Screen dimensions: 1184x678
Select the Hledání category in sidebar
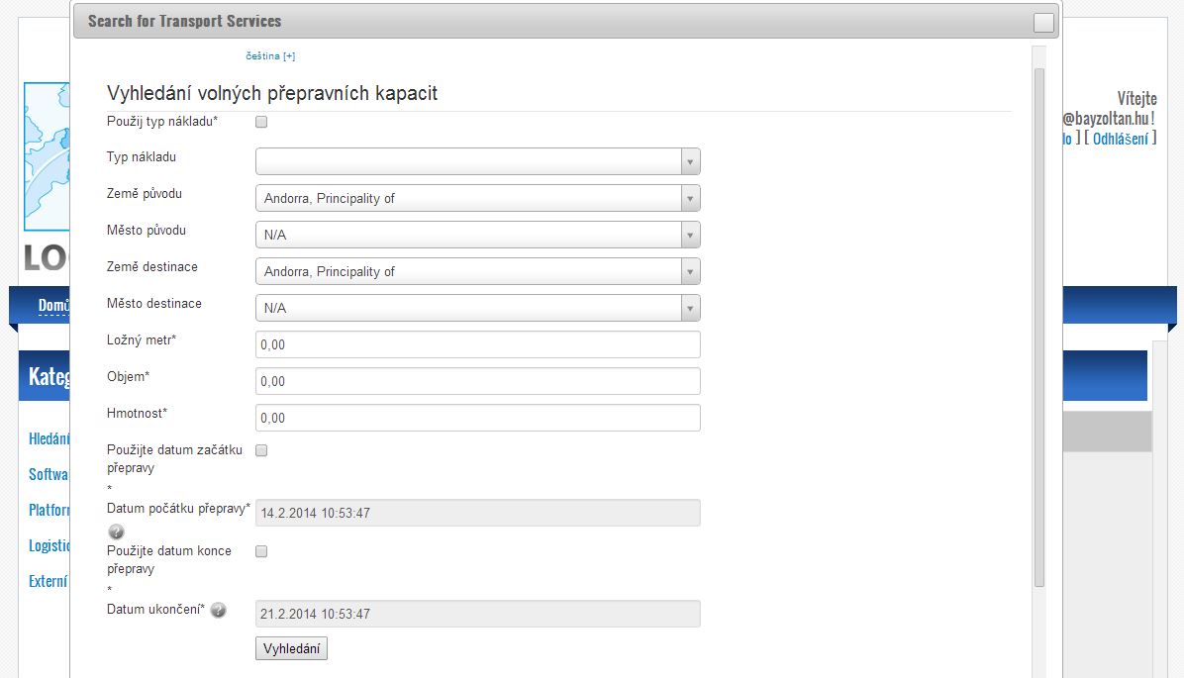[49, 438]
